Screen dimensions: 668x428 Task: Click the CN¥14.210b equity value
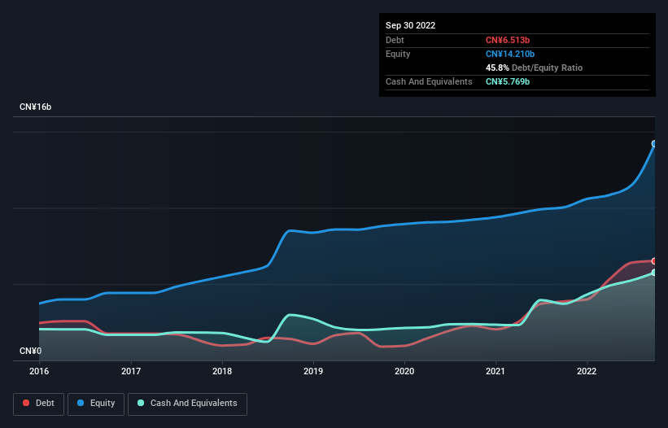[510, 54]
